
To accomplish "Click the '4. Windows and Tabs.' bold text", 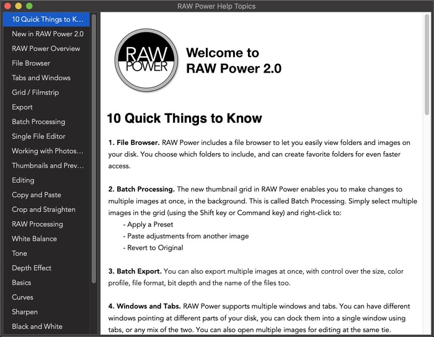I will click(144, 306).
